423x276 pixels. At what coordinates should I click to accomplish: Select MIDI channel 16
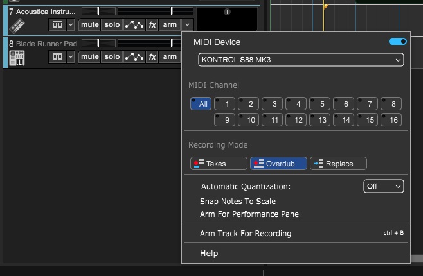coord(391,120)
